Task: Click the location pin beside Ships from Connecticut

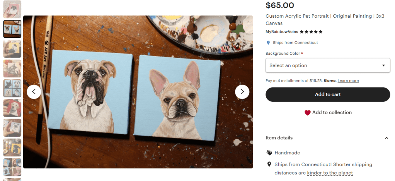Action: [268, 43]
